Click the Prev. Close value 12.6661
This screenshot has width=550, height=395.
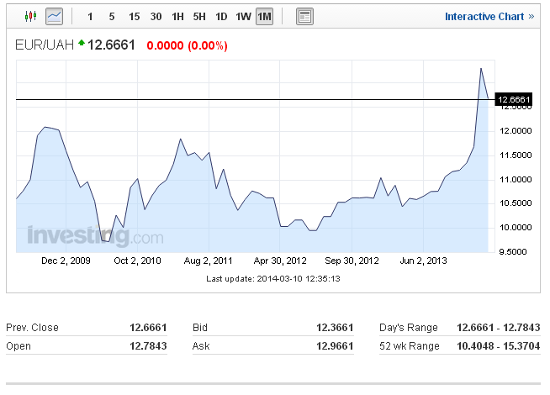pos(148,328)
